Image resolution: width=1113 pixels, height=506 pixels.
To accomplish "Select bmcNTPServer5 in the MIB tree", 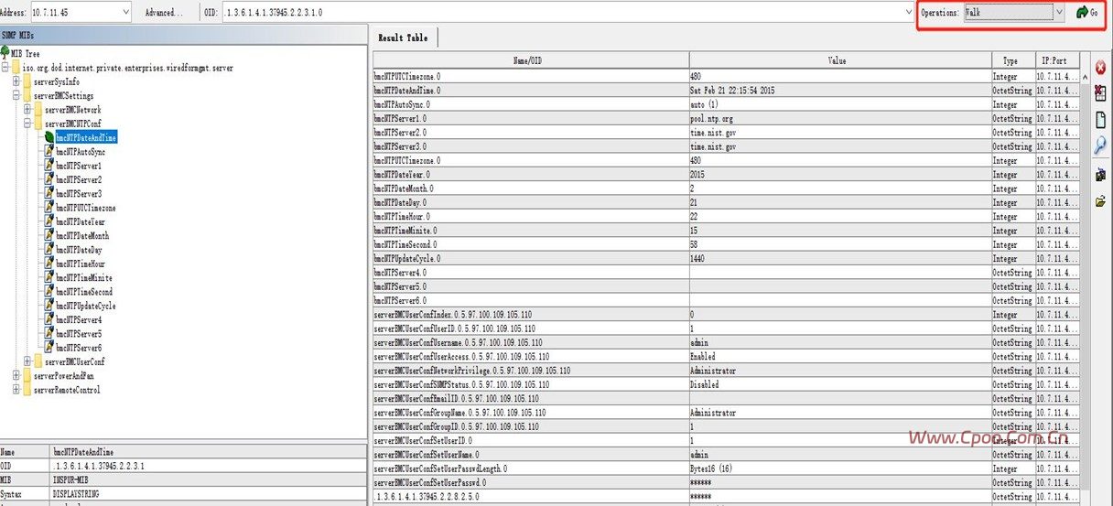I will (x=79, y=334).
